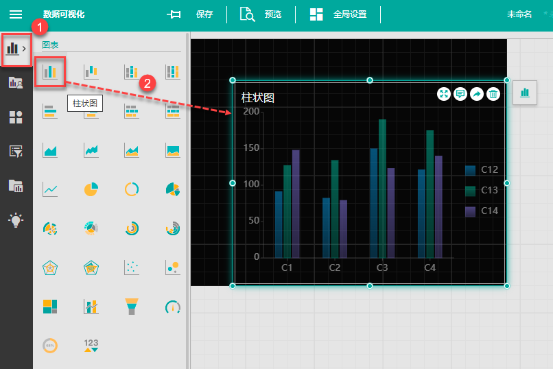Select the 123 indicator card icon
The width and height of the screenshot is (553, 369).
point(91,346)
